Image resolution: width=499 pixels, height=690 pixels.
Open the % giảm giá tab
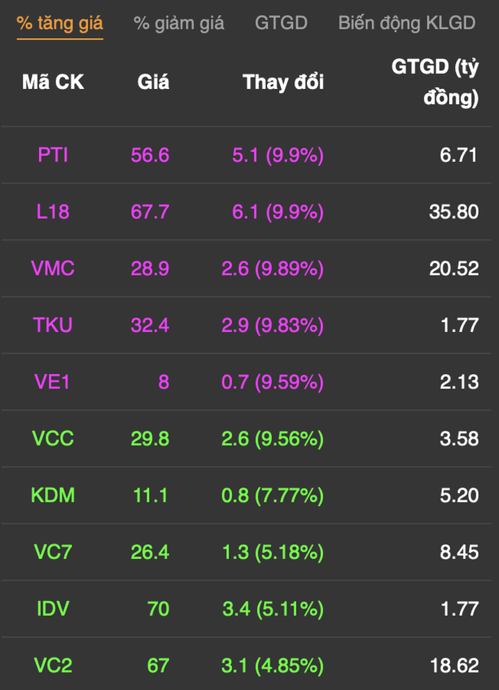[179, 23]
